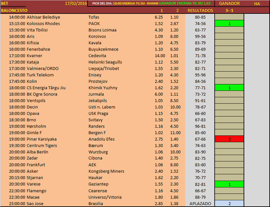Select the BK Ogre Sonora cell
The height and width of the screenshot is (207, 270).
click(42, 94)
